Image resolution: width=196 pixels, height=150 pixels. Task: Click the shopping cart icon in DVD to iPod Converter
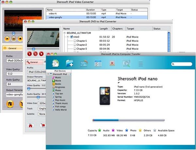point(43,125)
